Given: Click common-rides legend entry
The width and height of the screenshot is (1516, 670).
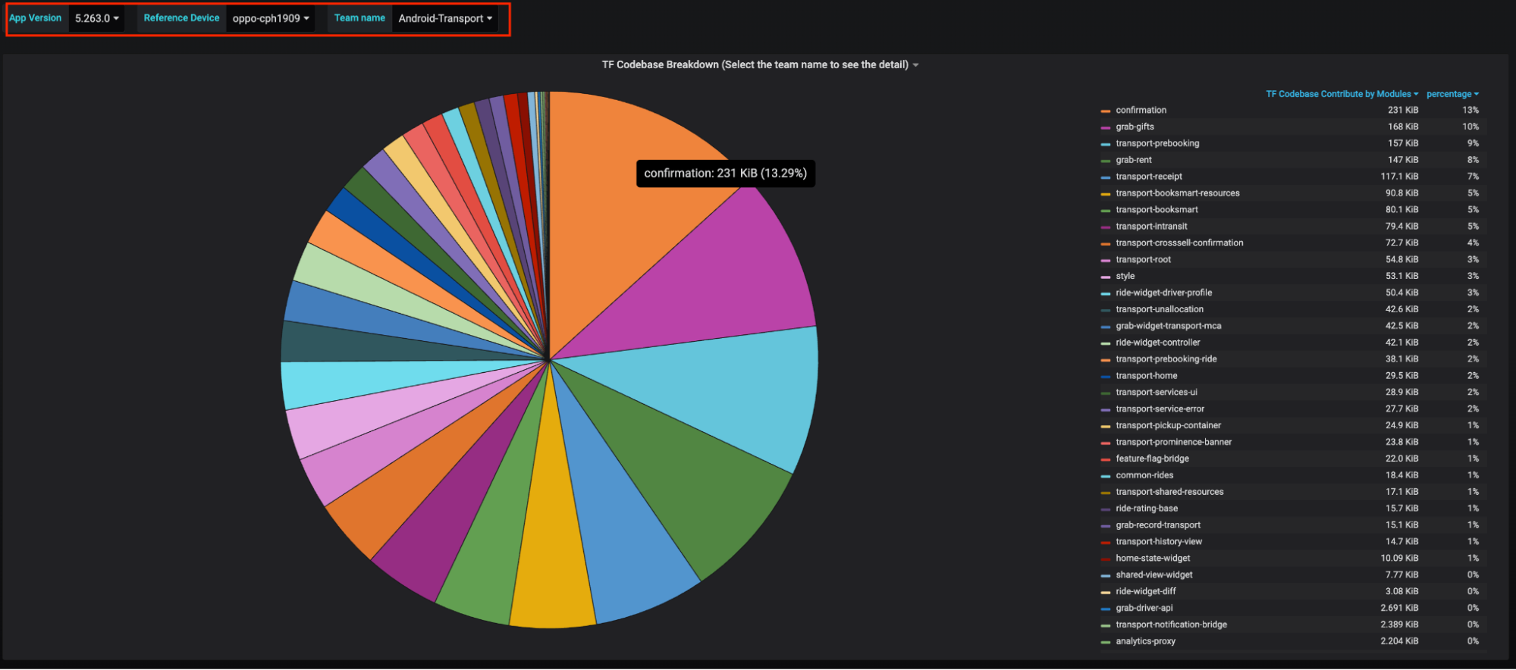Looking at the screenshot, I should pyautogui.click(x=1144, y=476).
